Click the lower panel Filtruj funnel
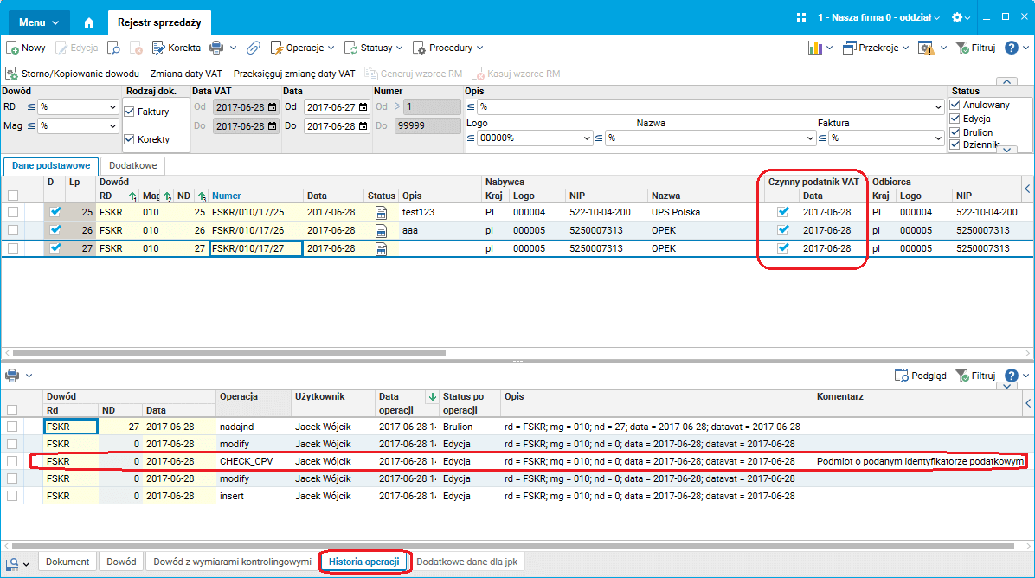1035x578 pixels. tap(962, 376)
